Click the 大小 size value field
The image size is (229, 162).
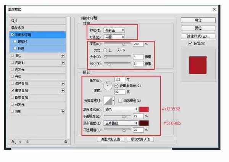(x=138, y=57)
